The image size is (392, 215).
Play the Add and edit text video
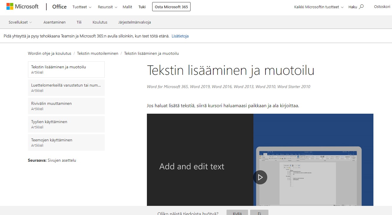260,177
